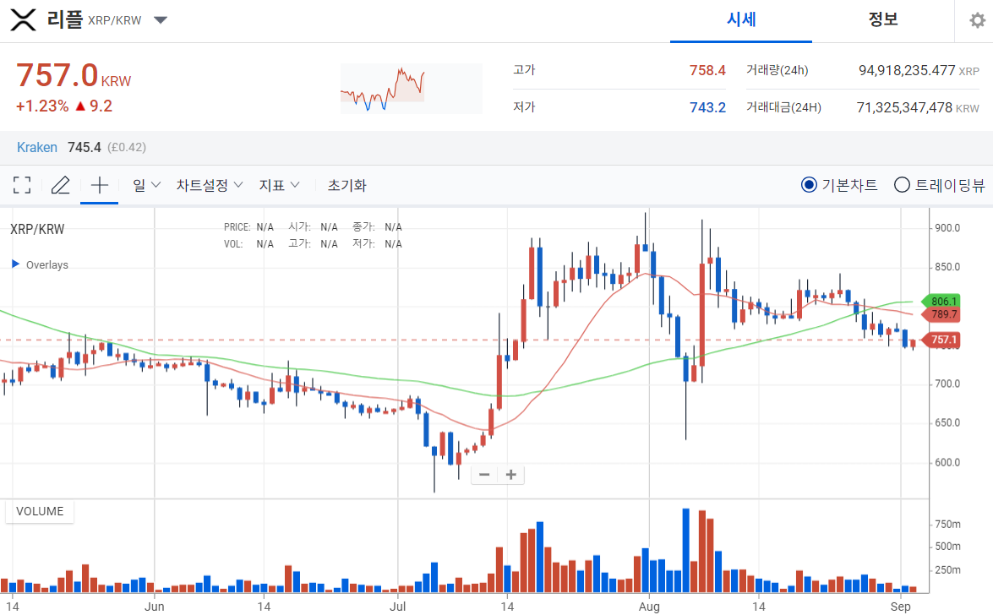
Task: Click the mini price sparkline chart
Action: tap(411, 89)
